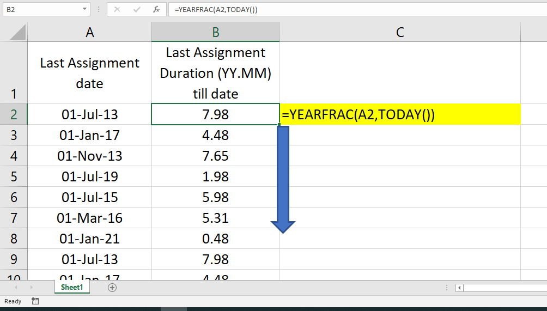The image size is (547, 311).
Task: Click cell showing 5.98
Action: (216, 197)
